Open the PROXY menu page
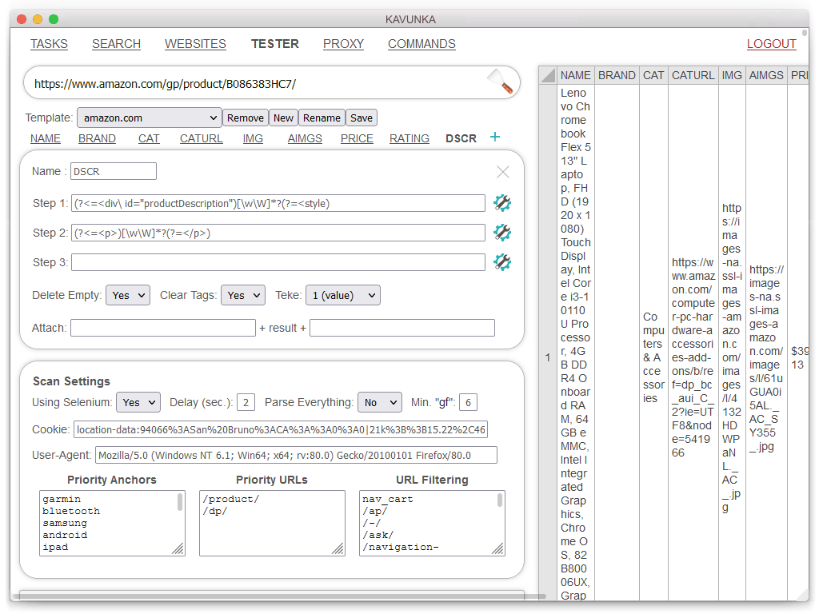819x614 pixels. click(343, 44)
